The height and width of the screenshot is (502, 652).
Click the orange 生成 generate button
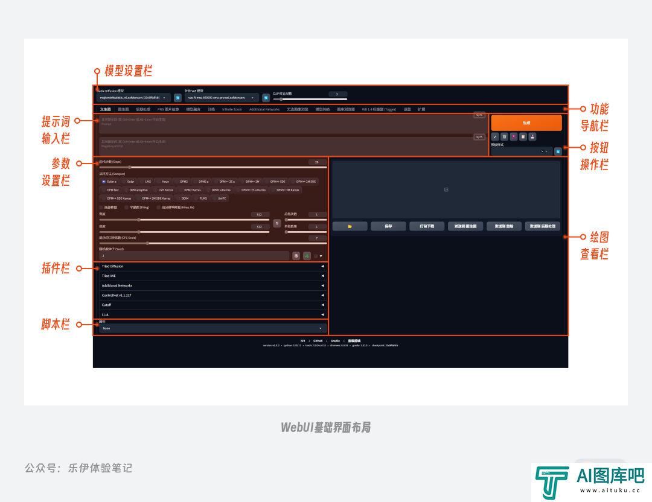click(x=526, y=123)
